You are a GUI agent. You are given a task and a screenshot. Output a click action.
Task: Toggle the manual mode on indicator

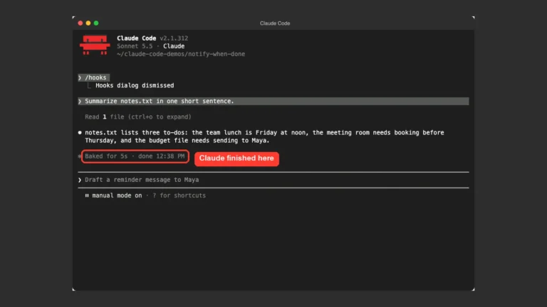click(117, 195)
